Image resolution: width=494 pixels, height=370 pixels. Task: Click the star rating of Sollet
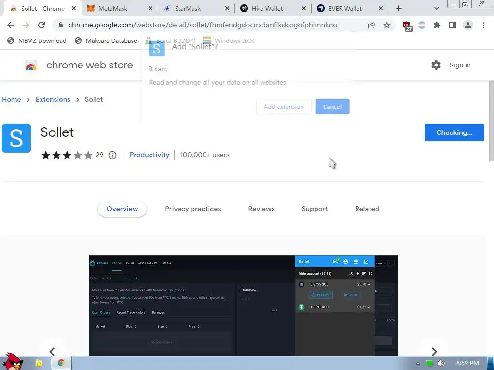67,155
